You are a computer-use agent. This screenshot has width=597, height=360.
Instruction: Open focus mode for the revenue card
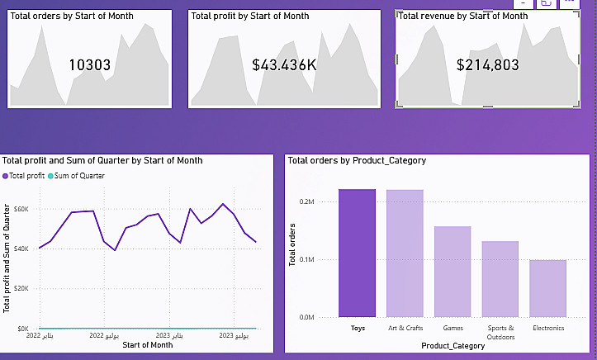(x=546, y=3)
